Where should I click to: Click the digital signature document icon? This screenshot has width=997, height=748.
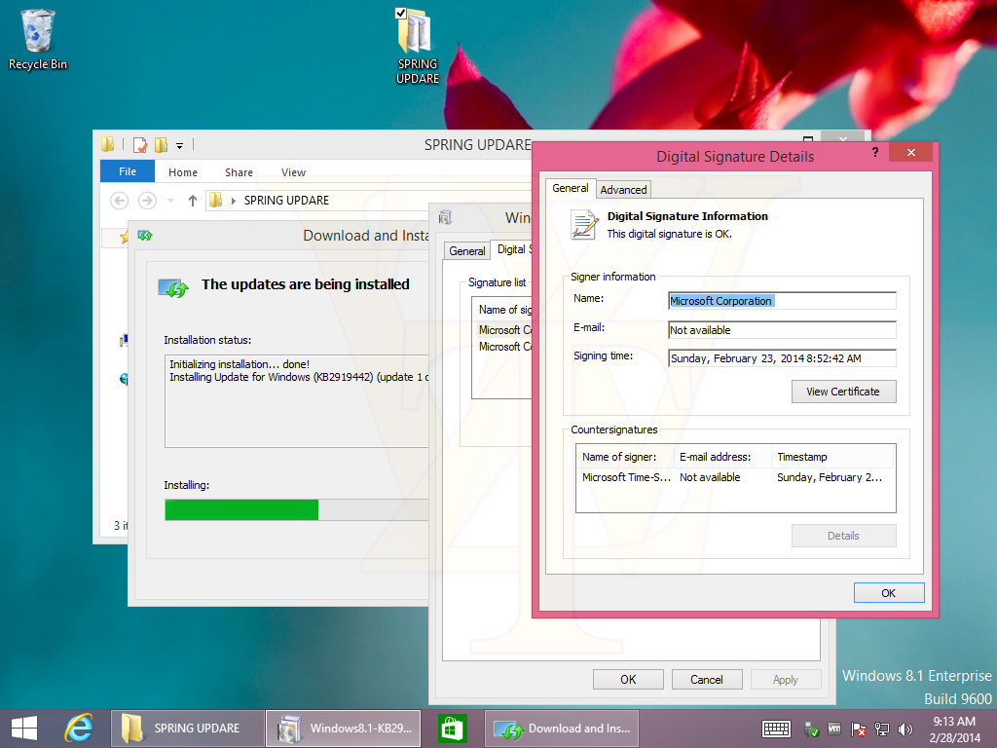pos(584,225)
